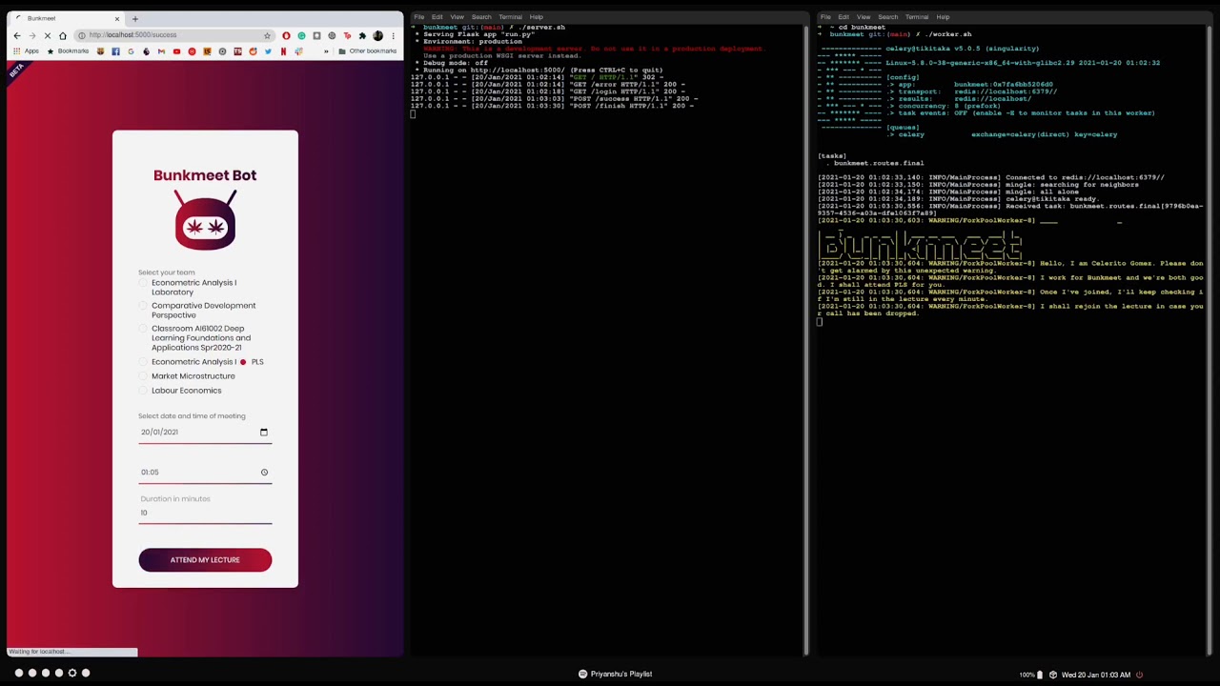Click the date and time clock in the panel
The width and height of the screenshot is (1220, 686).
(1095, 675)
